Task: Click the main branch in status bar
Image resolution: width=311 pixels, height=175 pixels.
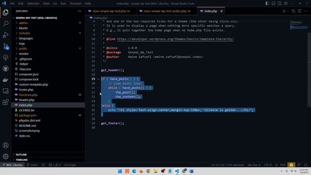Action: point(32,165)
